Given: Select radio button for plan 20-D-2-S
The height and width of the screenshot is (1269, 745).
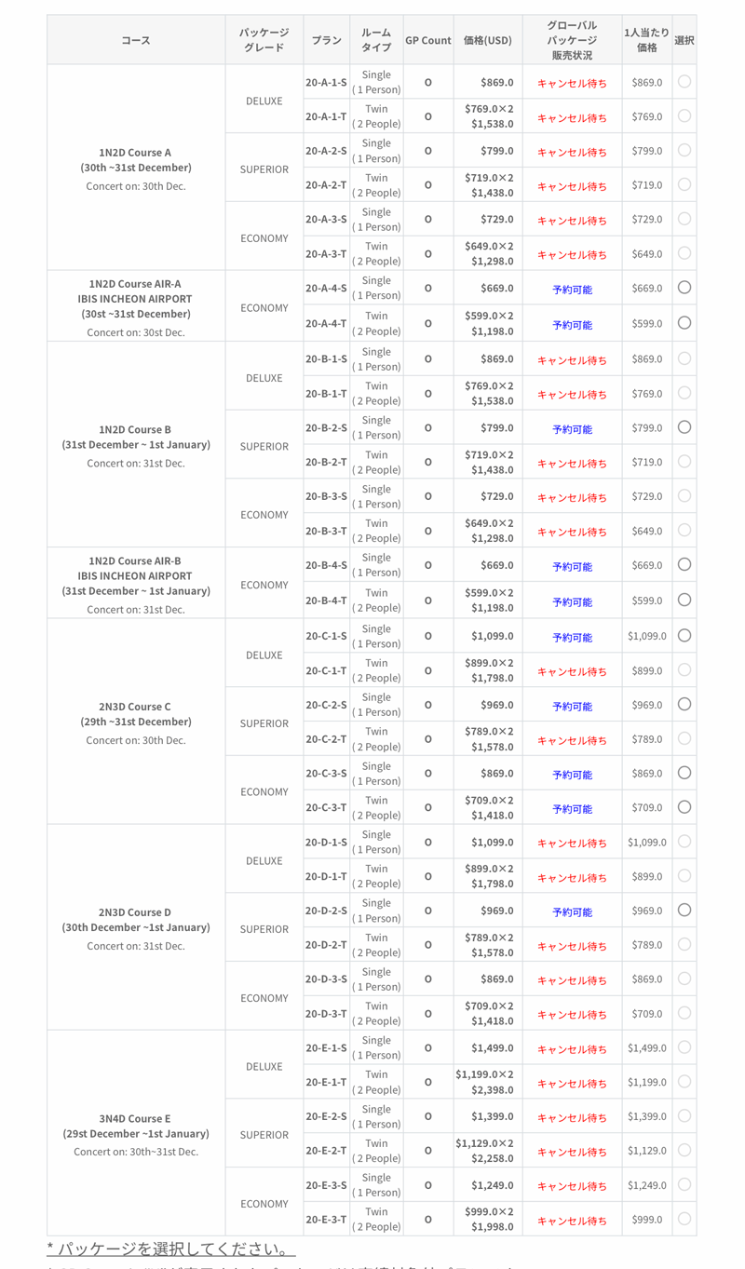Looking at the screenshot, I should tap(684, 910).
